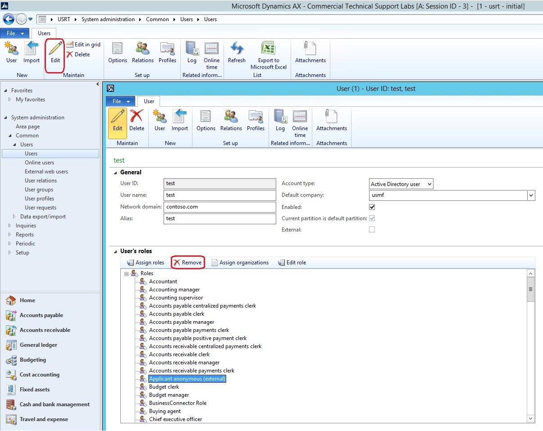The image size is (543, 431).
Task: Click Profiles icon in main ribbon
Action: tap(167, 49)
